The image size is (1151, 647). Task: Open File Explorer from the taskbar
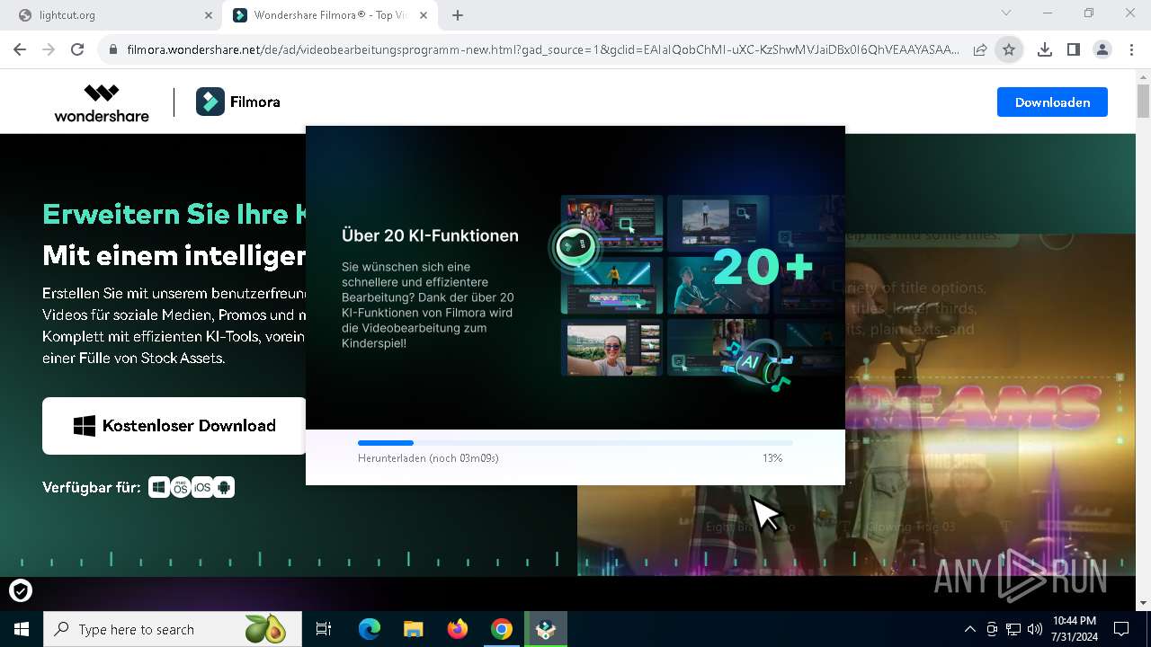pos(414,629)
